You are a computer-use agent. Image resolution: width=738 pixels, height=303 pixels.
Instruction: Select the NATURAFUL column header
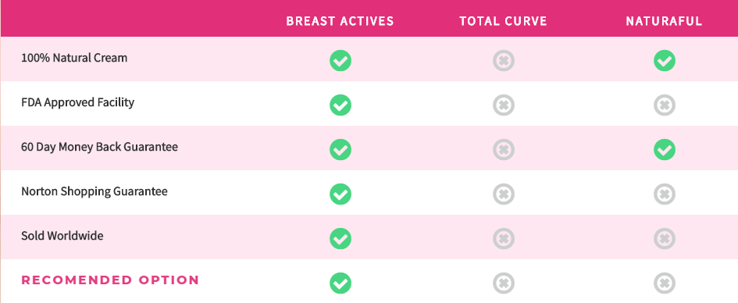[664, 21]
